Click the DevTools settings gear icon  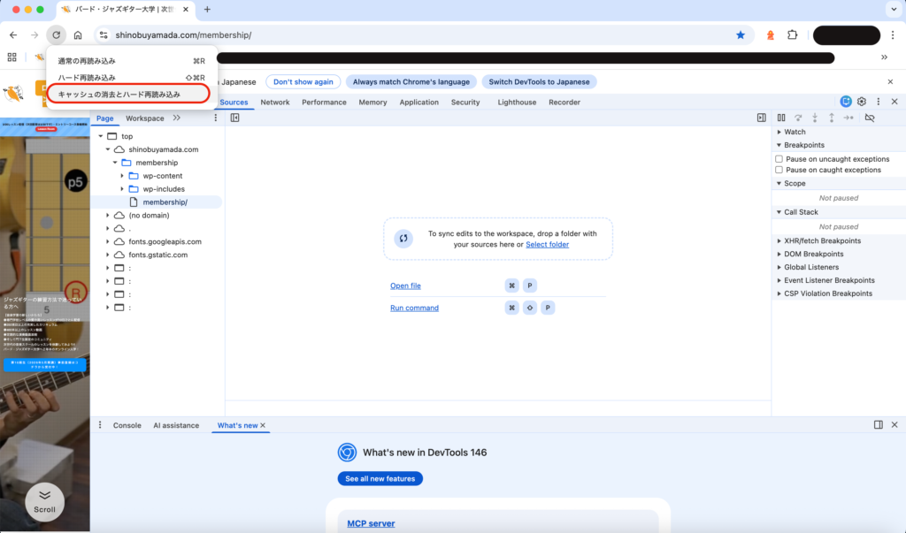coord(862,102)
